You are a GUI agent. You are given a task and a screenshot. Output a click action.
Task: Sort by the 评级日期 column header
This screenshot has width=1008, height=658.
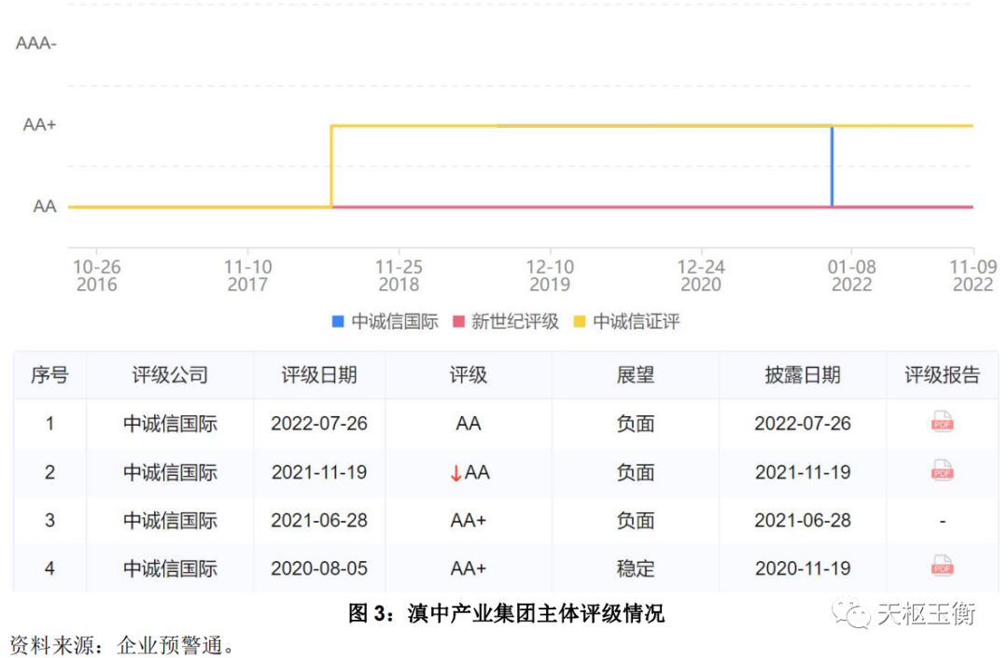(x=319, y=375)
